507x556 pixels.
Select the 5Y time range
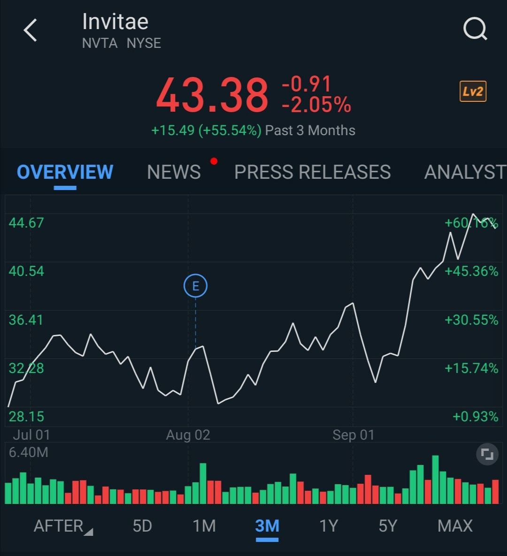[x=387, y=526]
